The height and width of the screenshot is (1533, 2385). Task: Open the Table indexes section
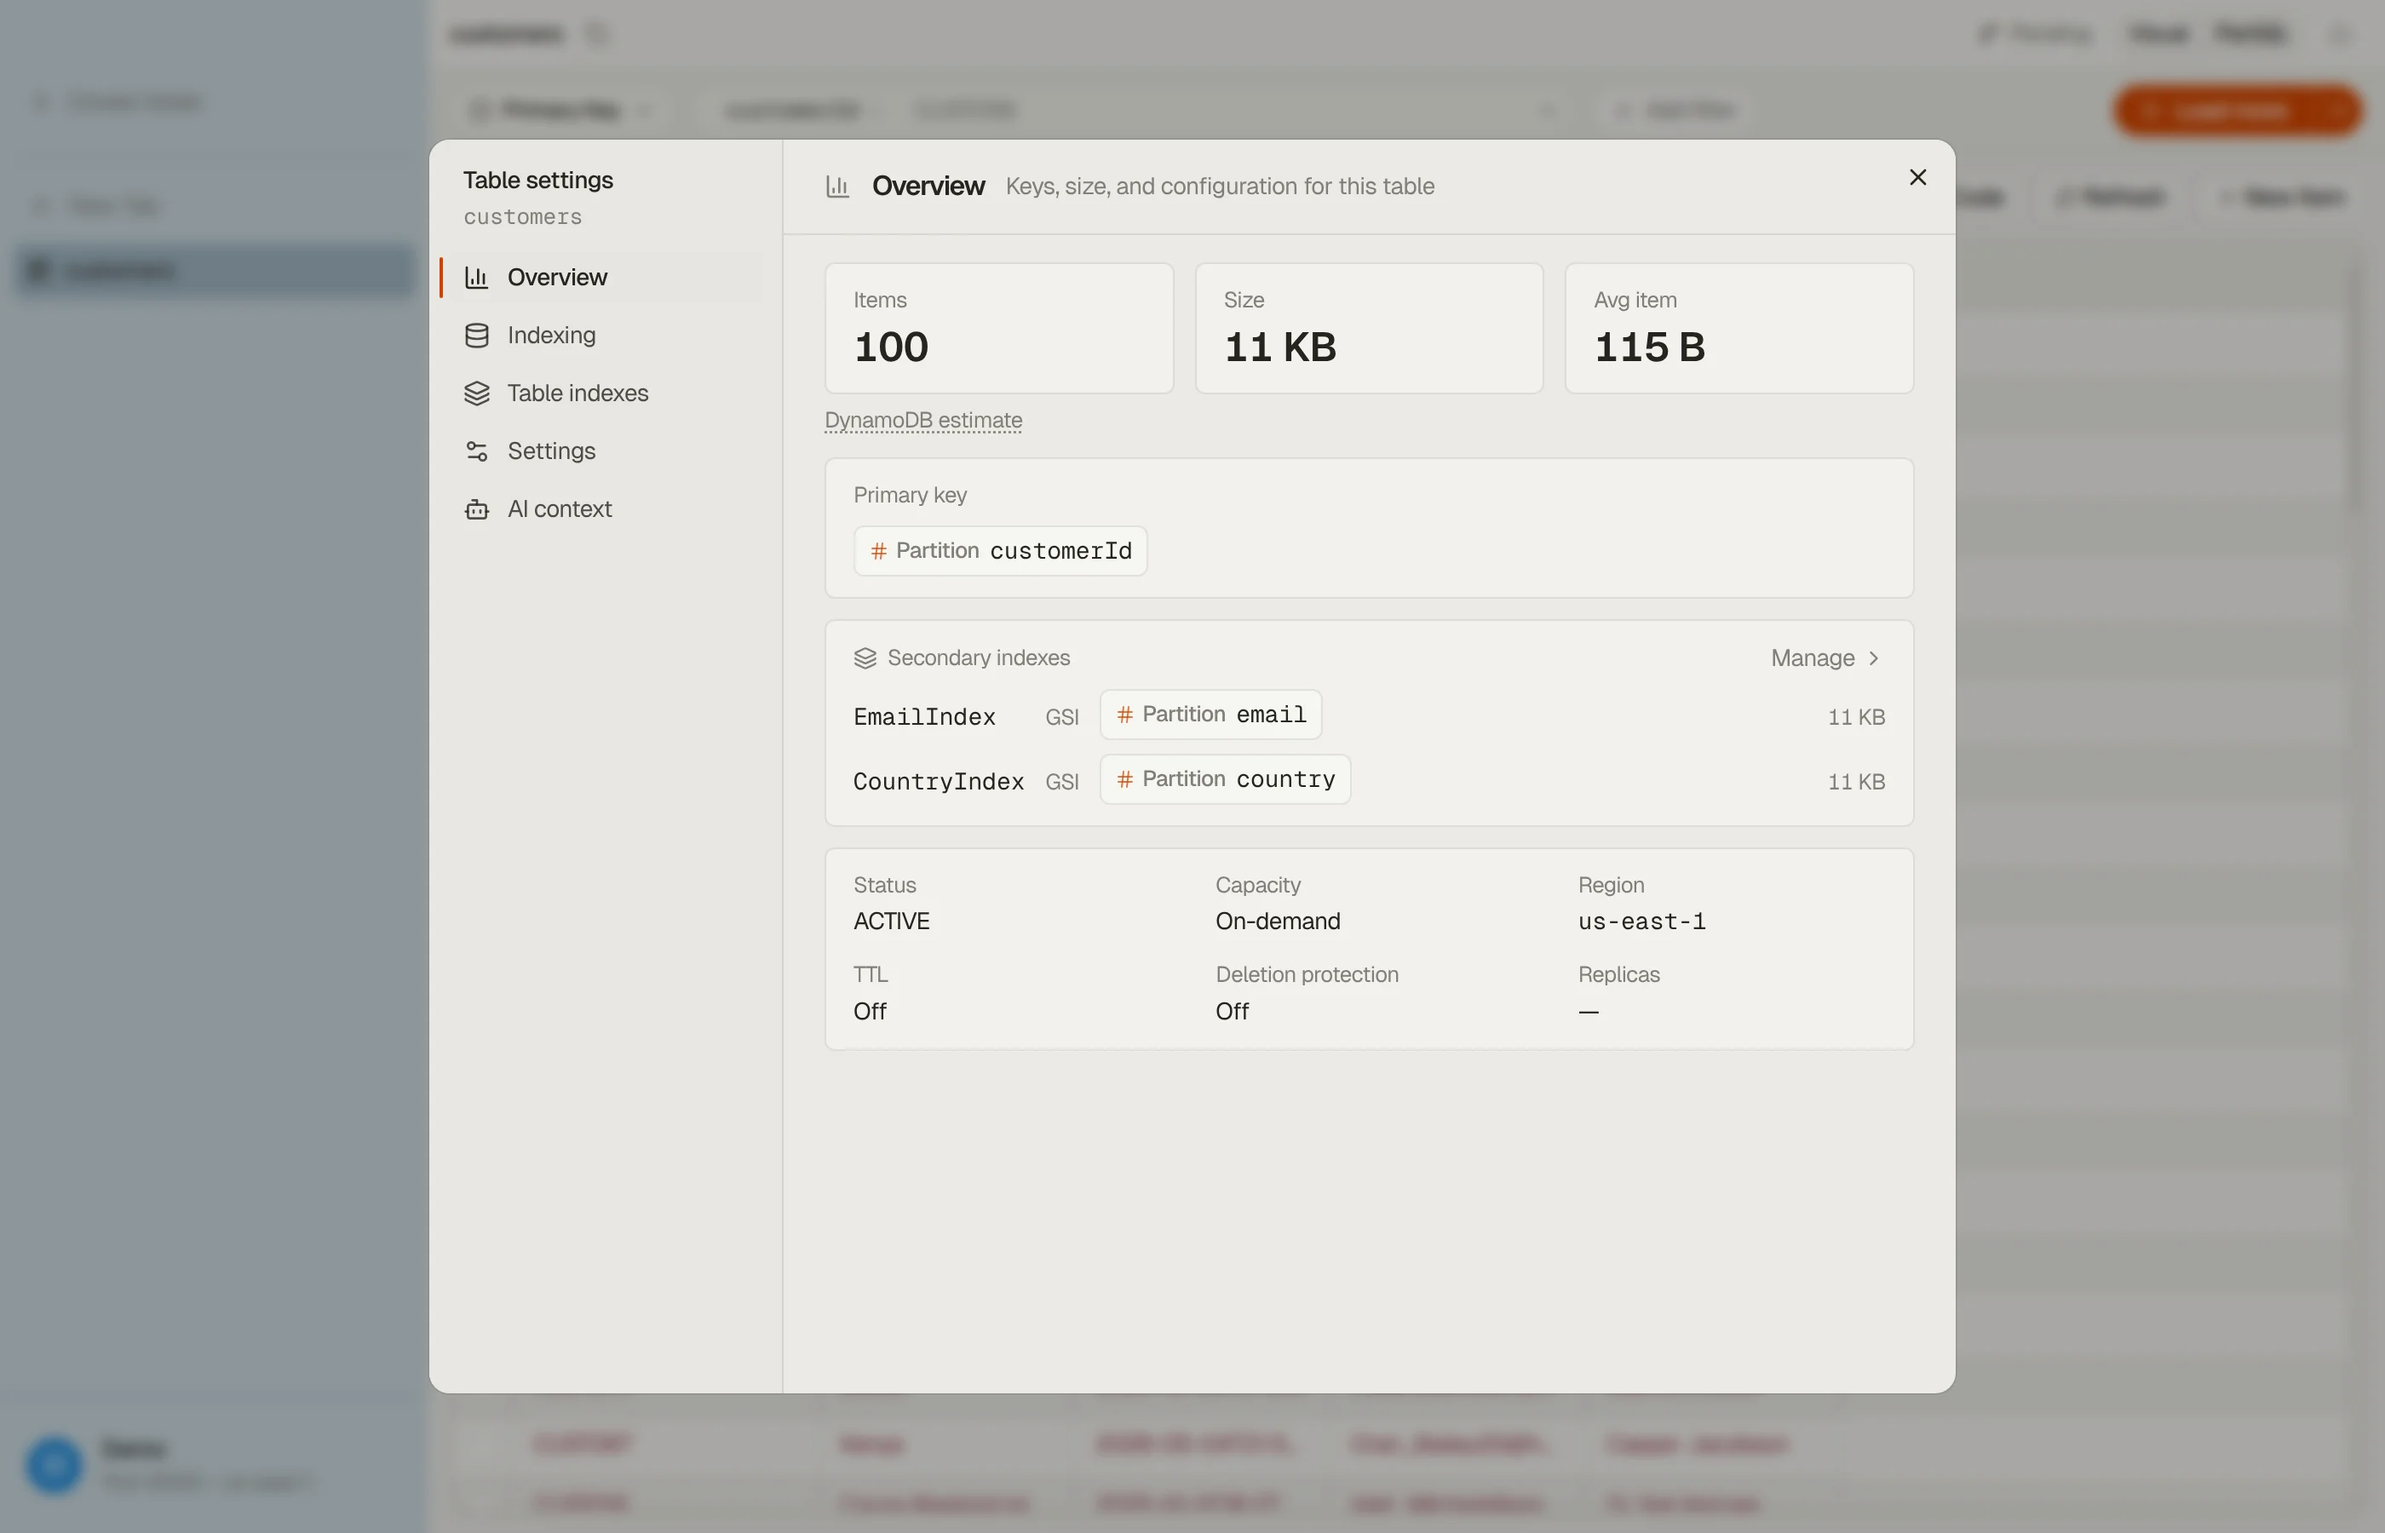pos(601,393)
